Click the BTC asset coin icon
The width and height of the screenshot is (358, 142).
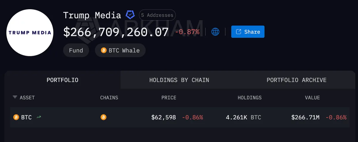pos(16,117)
